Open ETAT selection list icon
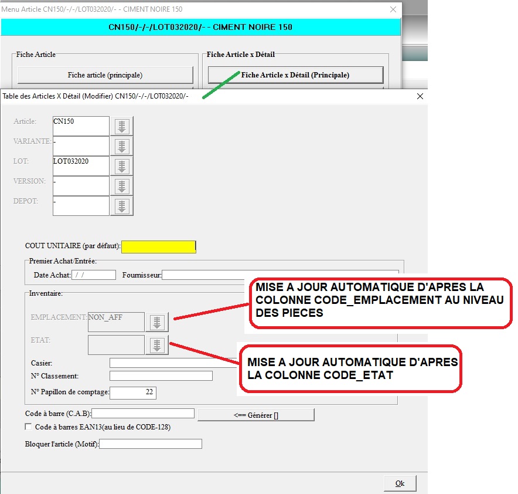This screenshot has height=494, width=518. [x=156, y=346]
